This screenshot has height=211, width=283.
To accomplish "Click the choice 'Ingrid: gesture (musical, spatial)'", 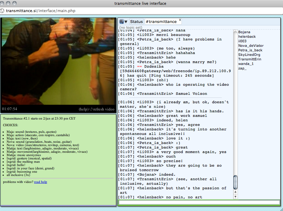I will pos(29,158).
